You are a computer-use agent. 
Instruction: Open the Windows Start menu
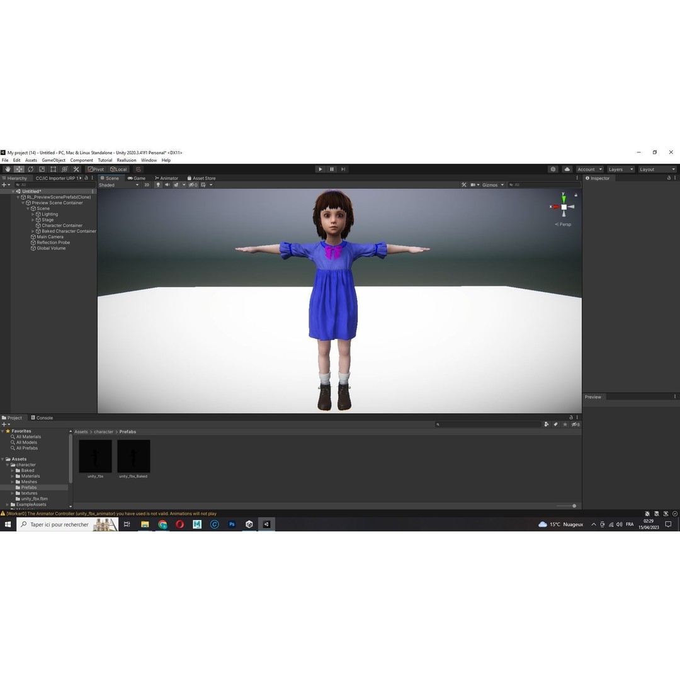coord(8,524)
